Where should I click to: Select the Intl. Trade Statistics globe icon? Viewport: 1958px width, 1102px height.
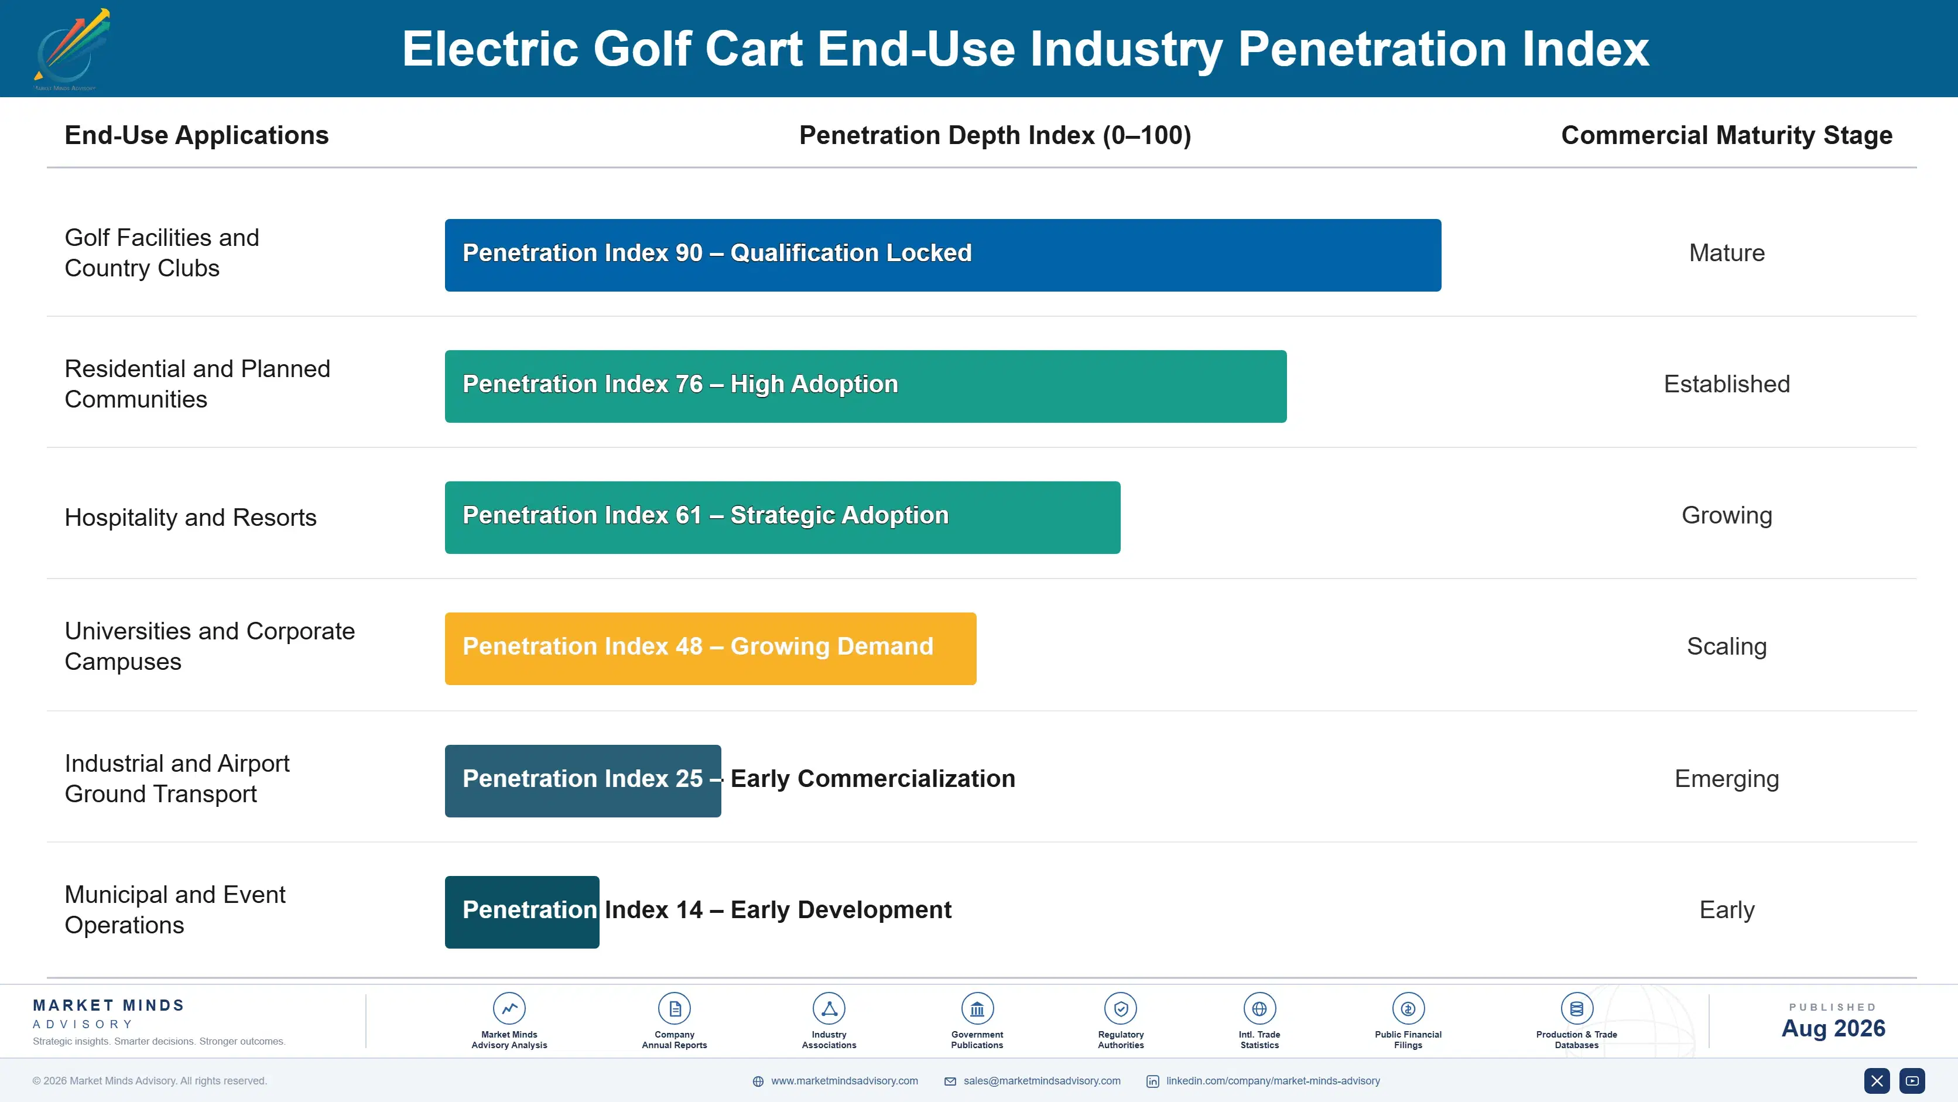click(x=1259, y=1008)
